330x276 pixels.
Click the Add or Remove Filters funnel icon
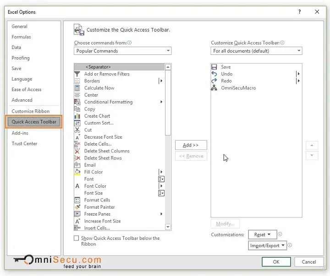click(77, 74)
